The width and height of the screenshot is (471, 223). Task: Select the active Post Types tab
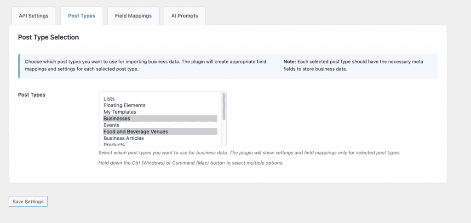[81, 16]
